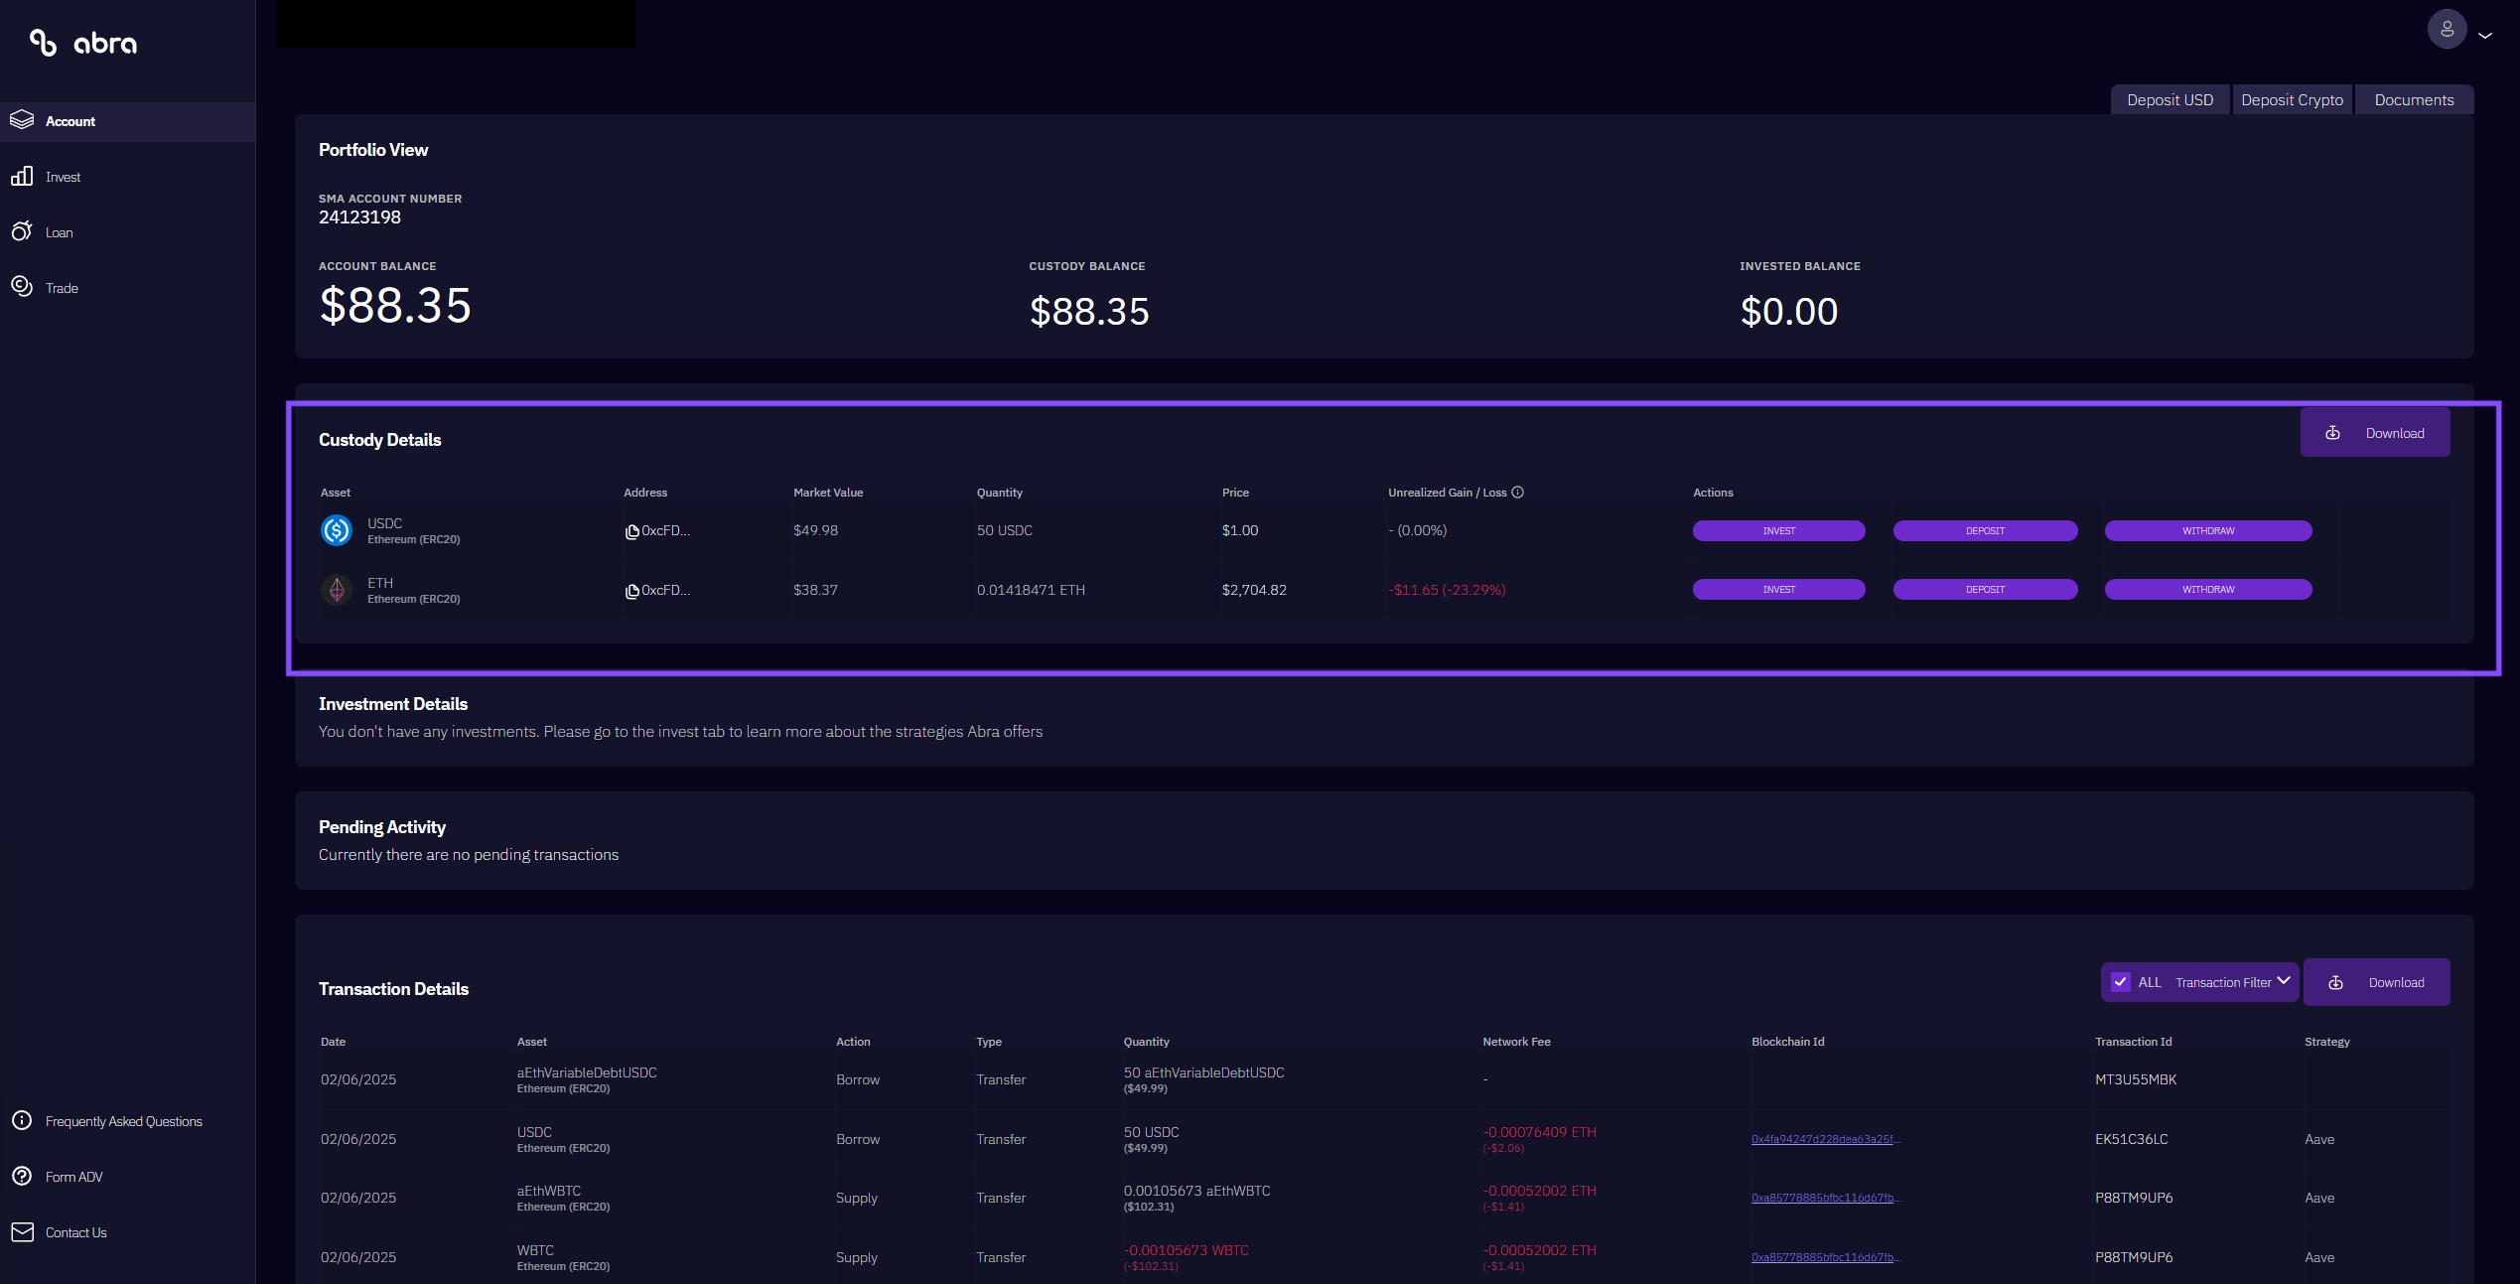Expand the profile menu chevron
The height and width of the screenshot is (1284, 2520).
[2485, 35]
